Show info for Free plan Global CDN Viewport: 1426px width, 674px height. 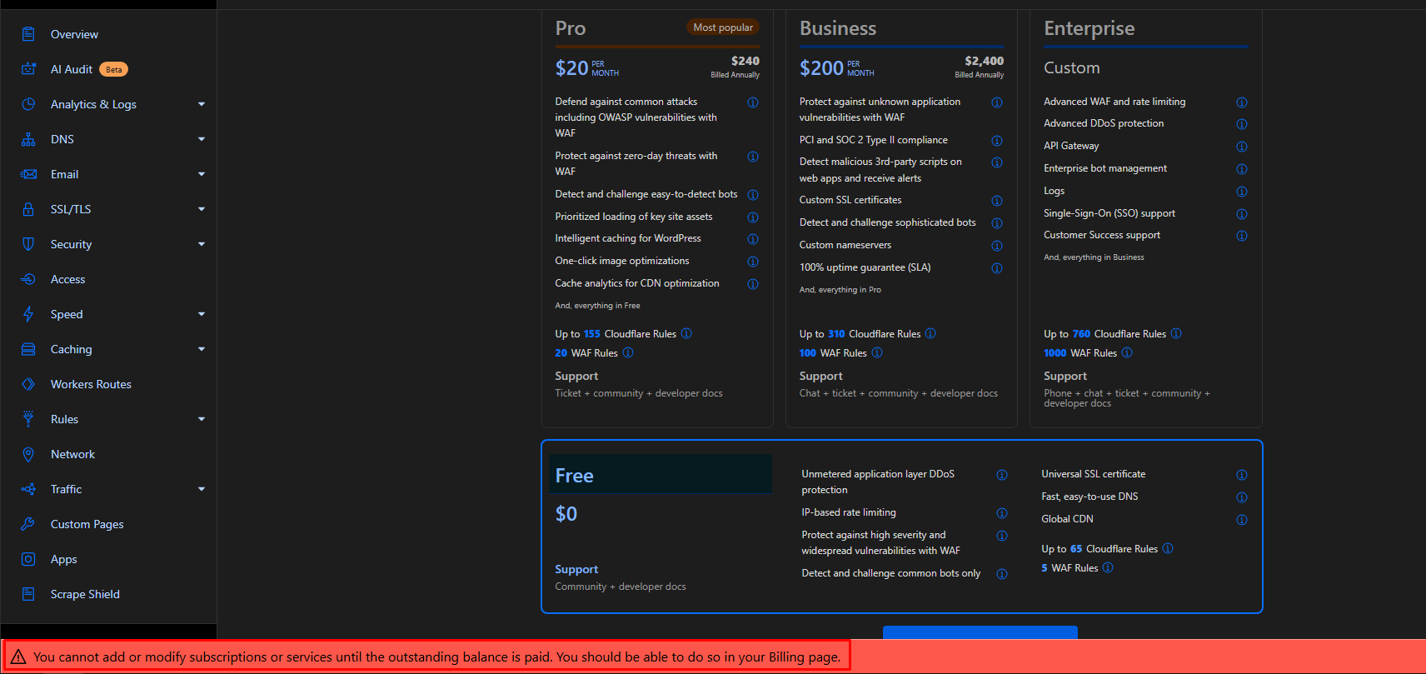[1242, 520]
